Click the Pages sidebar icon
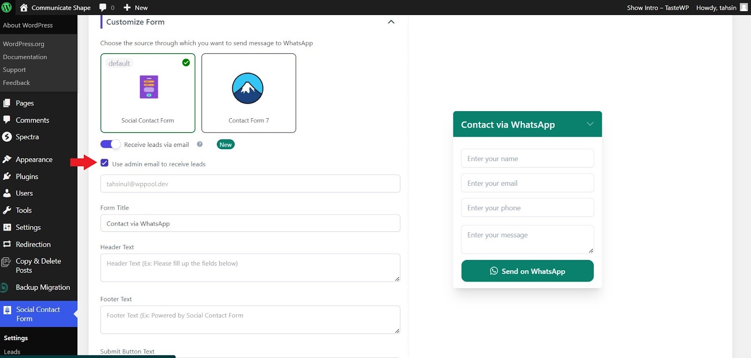Viewport: 751px width, 358px height. [7, 103]
